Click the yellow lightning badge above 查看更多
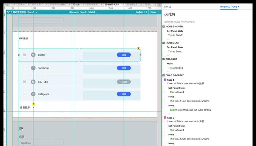 (33, 104)
